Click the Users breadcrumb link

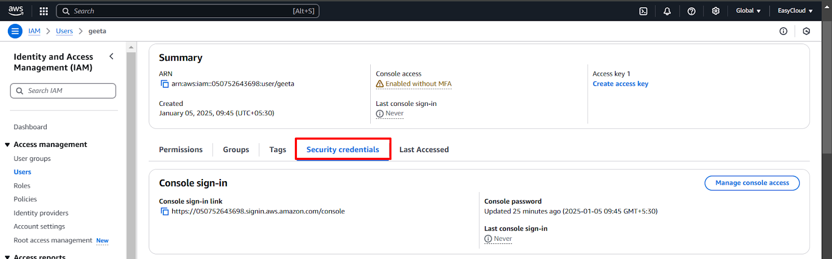pos(64,31)
